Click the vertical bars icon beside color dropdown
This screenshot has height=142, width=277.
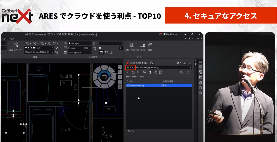(94, 43)
